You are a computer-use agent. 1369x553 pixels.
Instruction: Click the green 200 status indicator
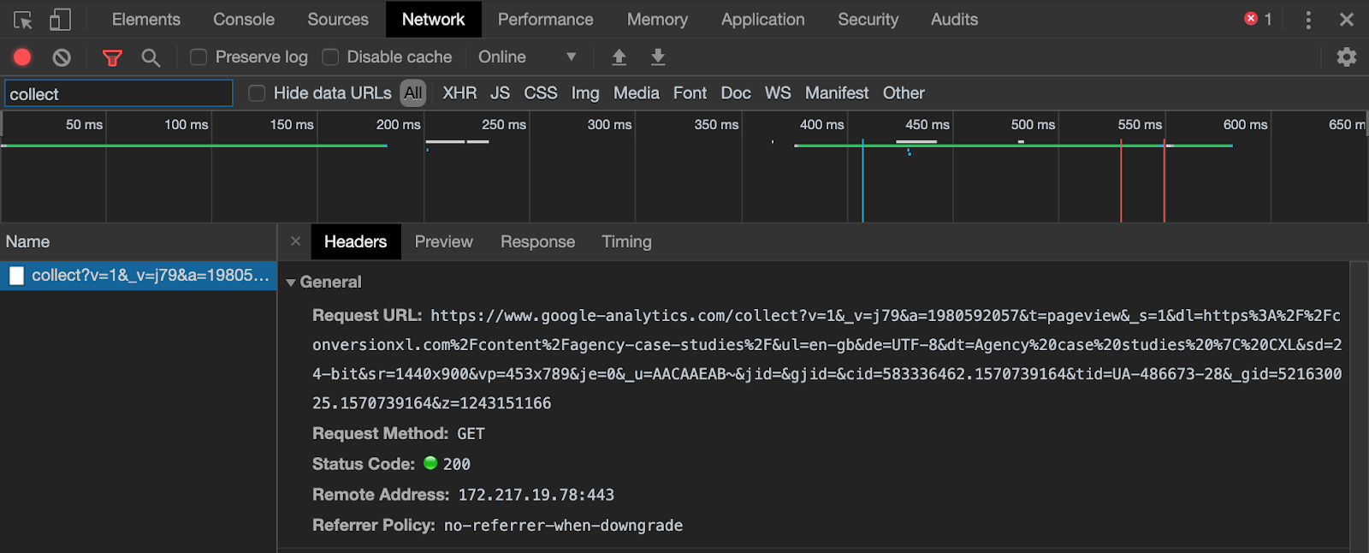coord(430,463)
